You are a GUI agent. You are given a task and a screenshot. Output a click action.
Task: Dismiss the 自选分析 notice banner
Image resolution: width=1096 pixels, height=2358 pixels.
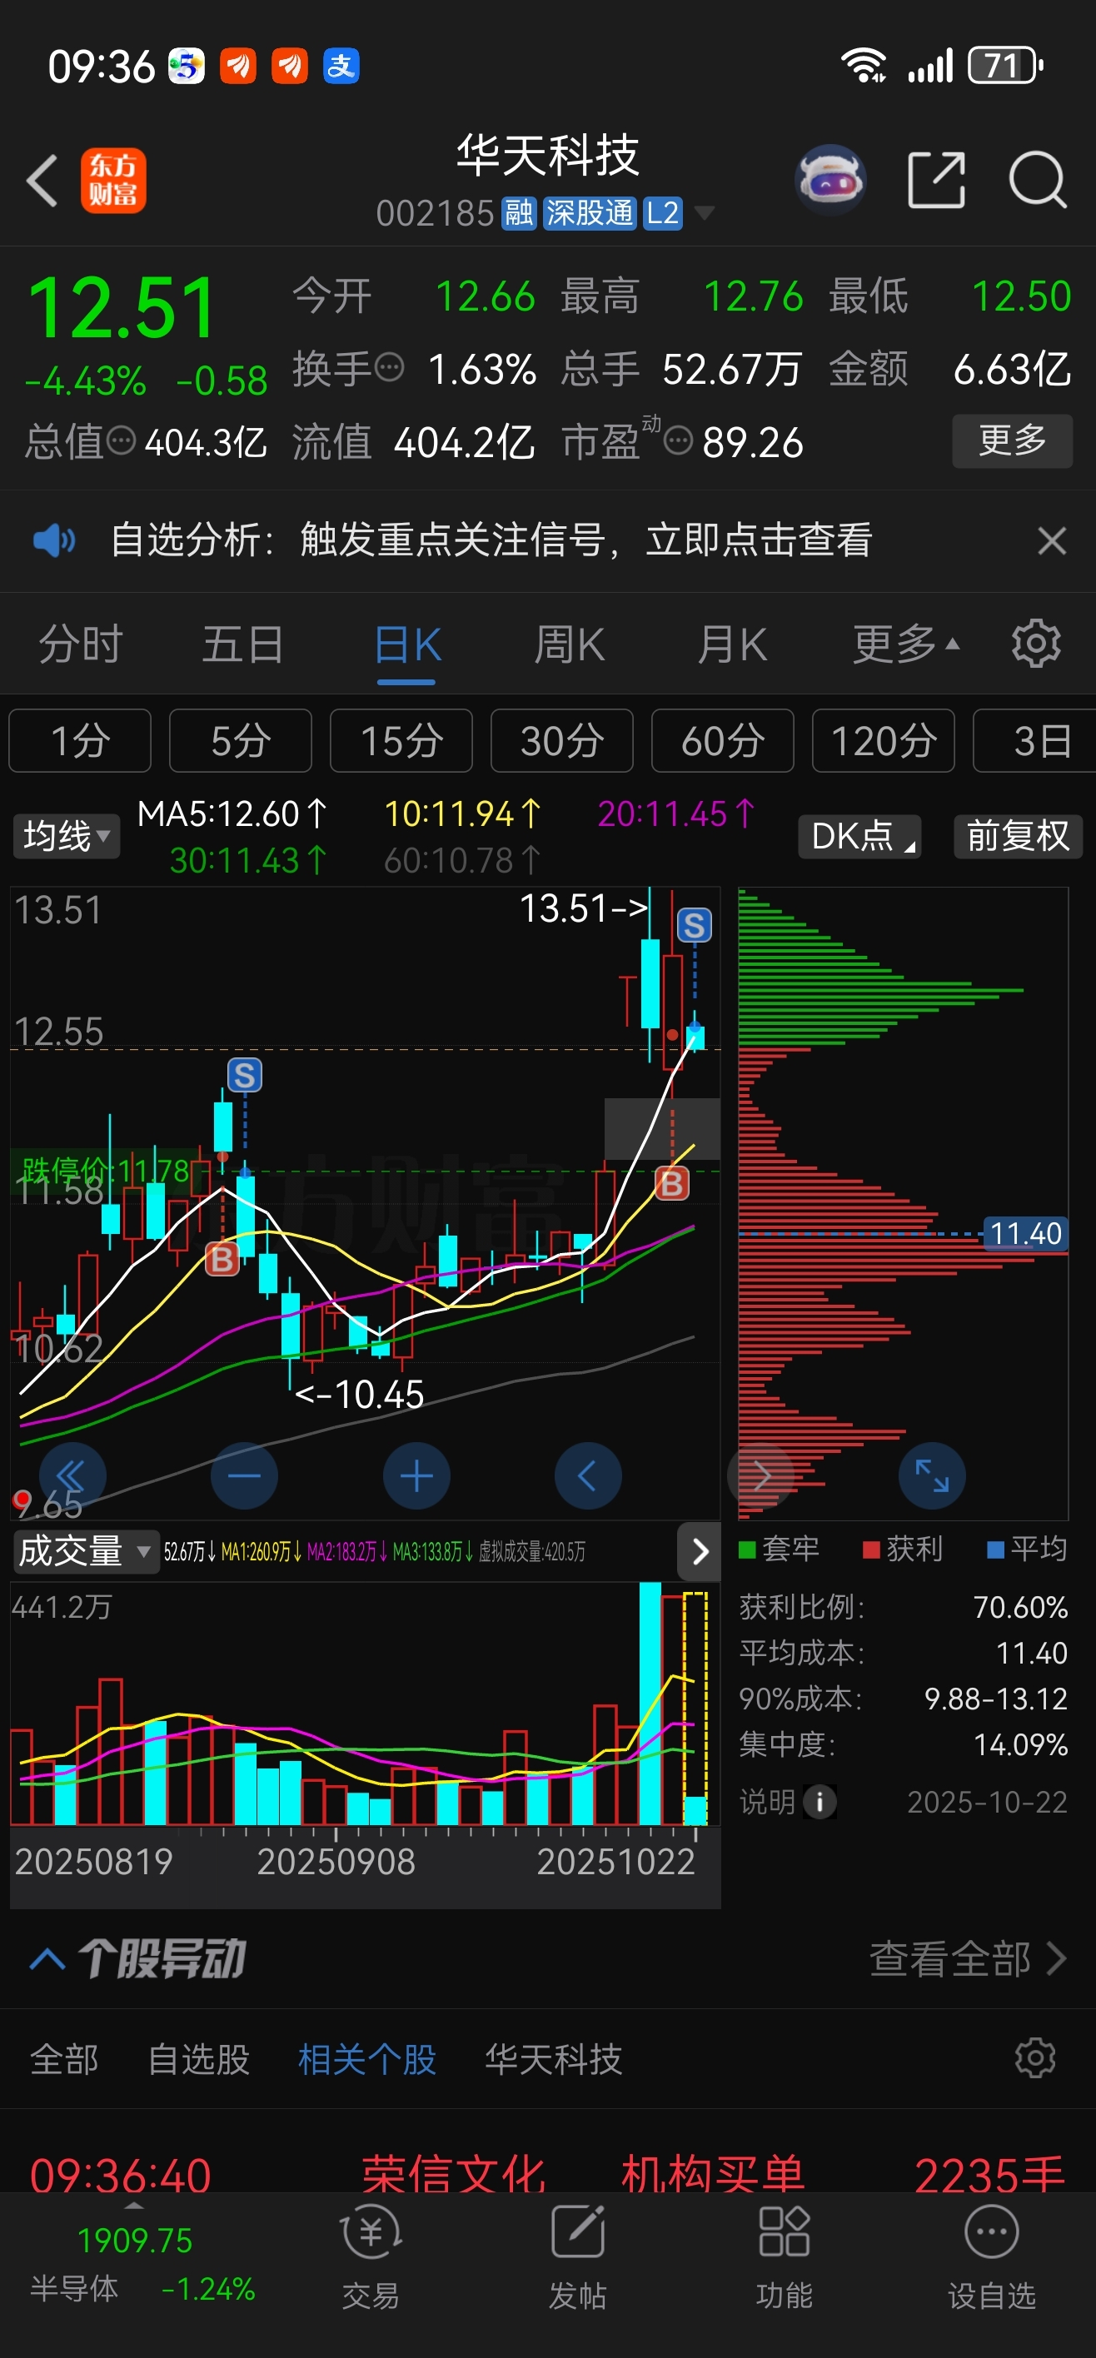tap(1052, 540)
